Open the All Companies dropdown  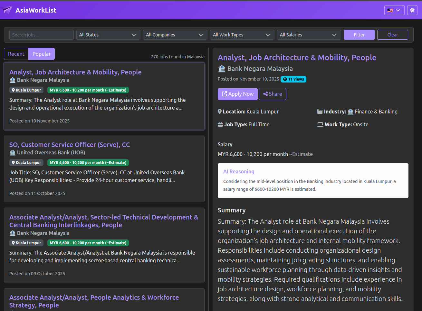[175, 35]
